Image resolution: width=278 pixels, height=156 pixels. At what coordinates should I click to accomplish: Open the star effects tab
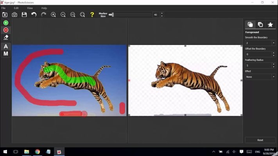coord(270,25)
